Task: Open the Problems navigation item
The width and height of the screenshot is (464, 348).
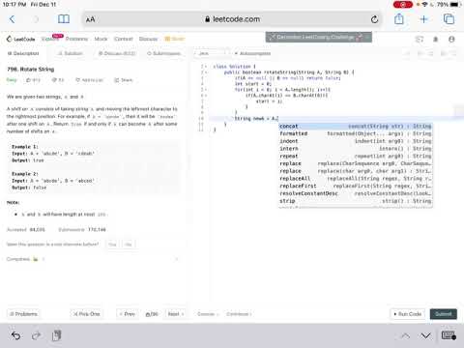Action: coord(76,39)
